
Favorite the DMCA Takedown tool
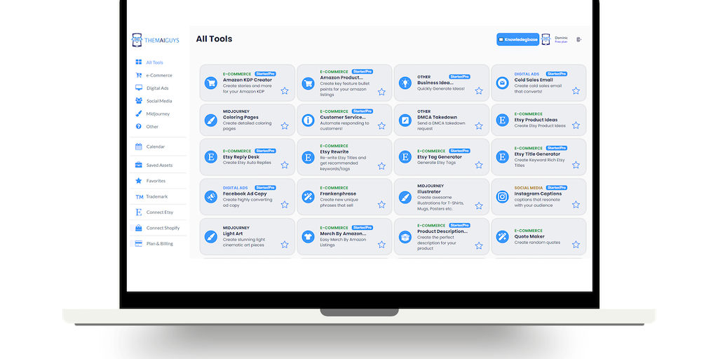point(479,126)
